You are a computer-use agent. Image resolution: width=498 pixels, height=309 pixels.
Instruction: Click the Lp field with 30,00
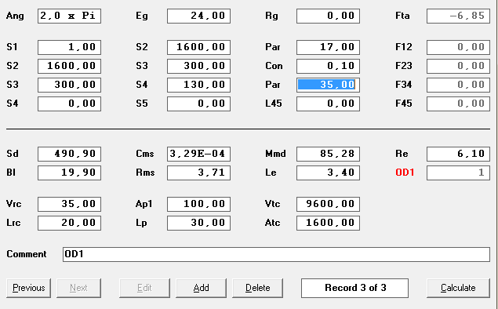199,223
